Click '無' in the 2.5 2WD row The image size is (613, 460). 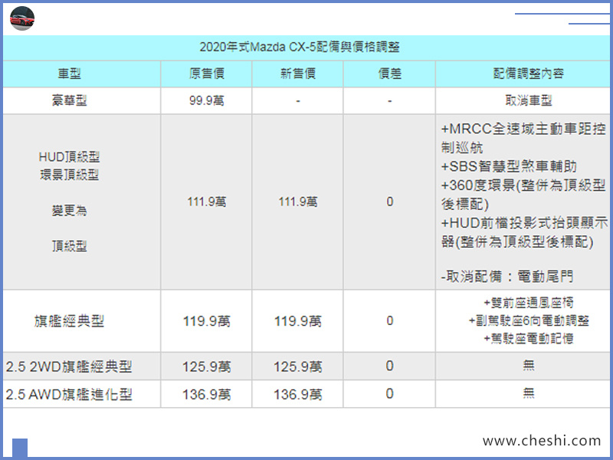click(x=529, y=366)
